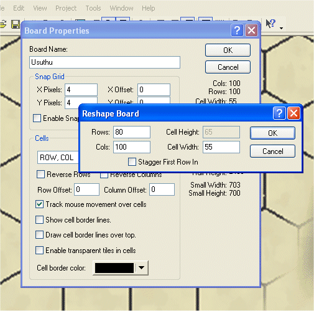Click the 'Small Height: 700' text
314x311 pixels.
(x=215, y=193)
